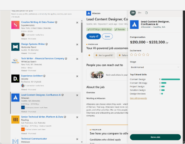Click the job list scrollbar thumb
185x144 pixels.
pos(82,37)
